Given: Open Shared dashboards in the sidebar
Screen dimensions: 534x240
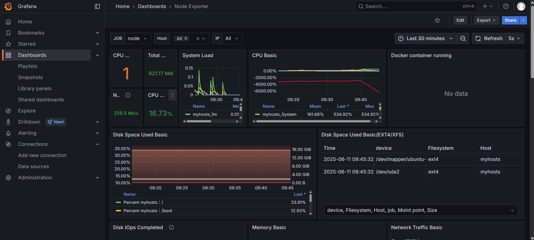Looking at the screenshot, I should tap(41, 100).
